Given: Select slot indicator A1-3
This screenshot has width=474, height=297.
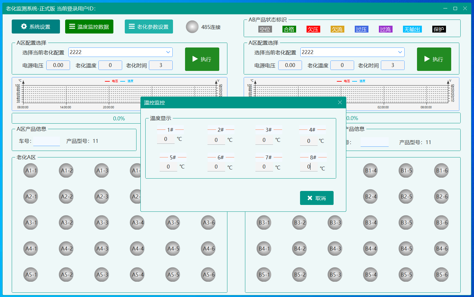Looking at the screenshot, I should coord(102,170).
